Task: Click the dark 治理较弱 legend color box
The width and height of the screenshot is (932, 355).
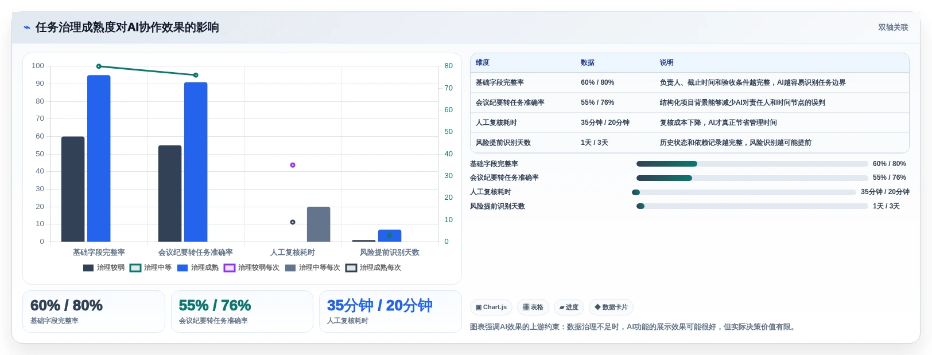Action: (88, 268)
